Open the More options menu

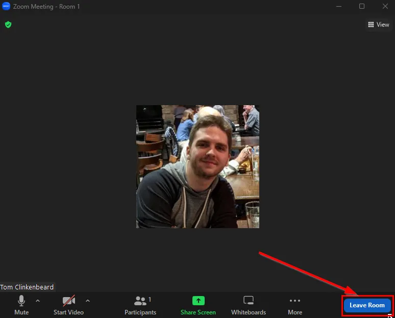click(294, 305)
